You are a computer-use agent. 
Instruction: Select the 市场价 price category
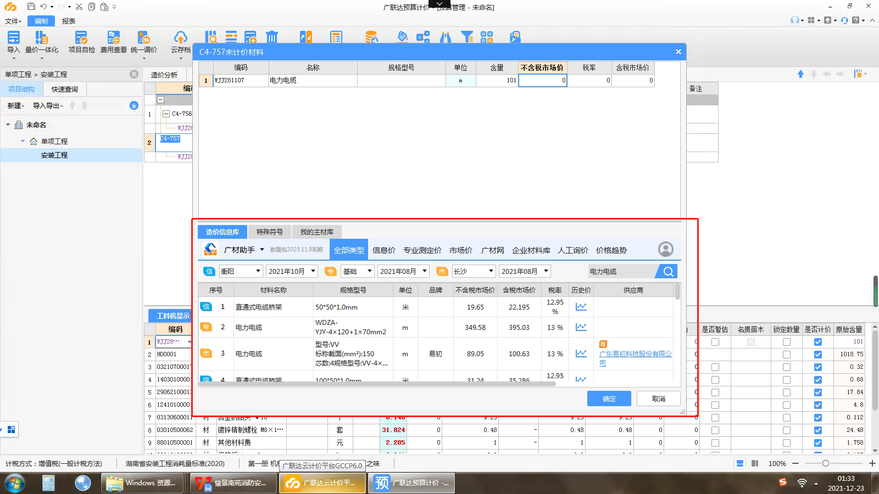coord(461,250)
